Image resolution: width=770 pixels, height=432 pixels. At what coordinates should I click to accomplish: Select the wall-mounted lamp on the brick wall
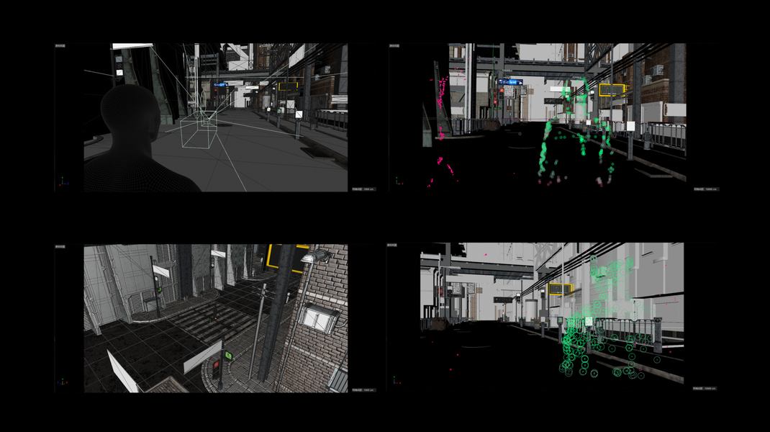pos(316,256)
